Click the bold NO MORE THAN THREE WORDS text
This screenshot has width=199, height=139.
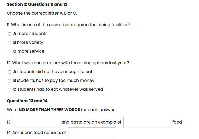click(x=49, y=110)
